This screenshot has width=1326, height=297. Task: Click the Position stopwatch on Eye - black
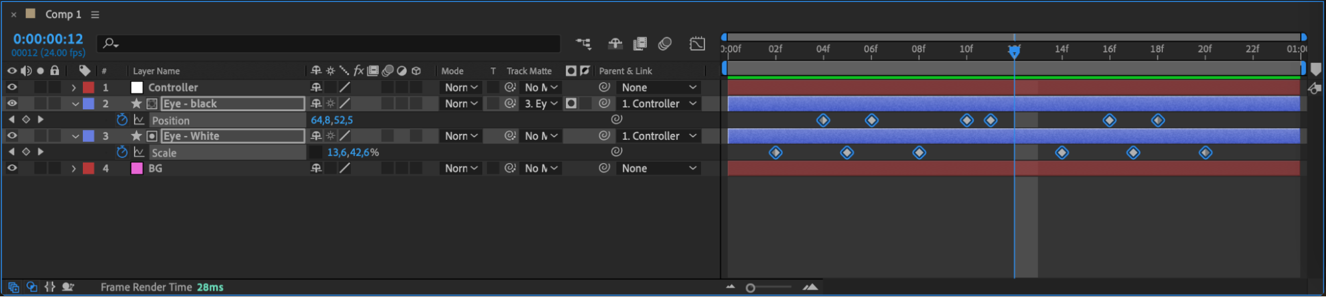[x=122, y=120]
